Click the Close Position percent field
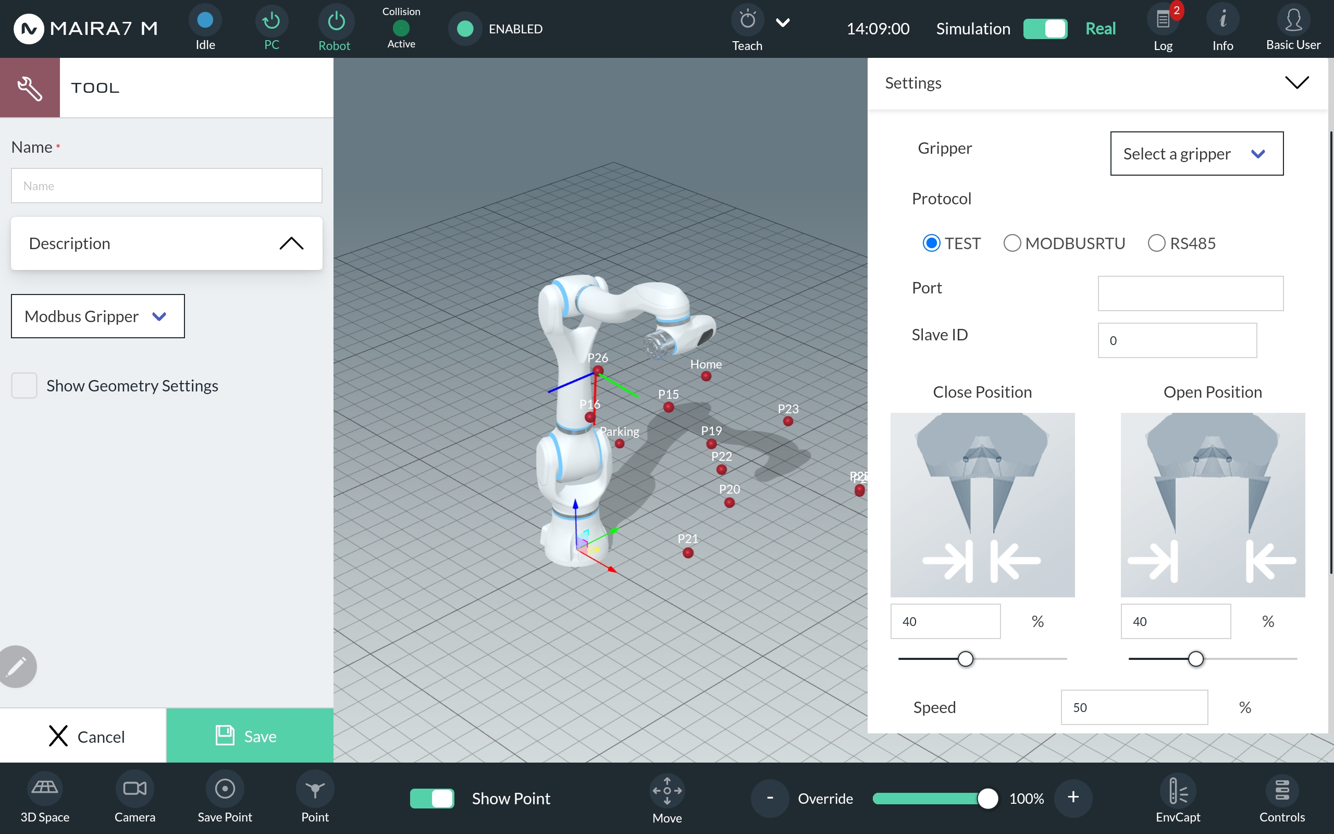This screenshot has height=834, width=1334. coord(945,621)
